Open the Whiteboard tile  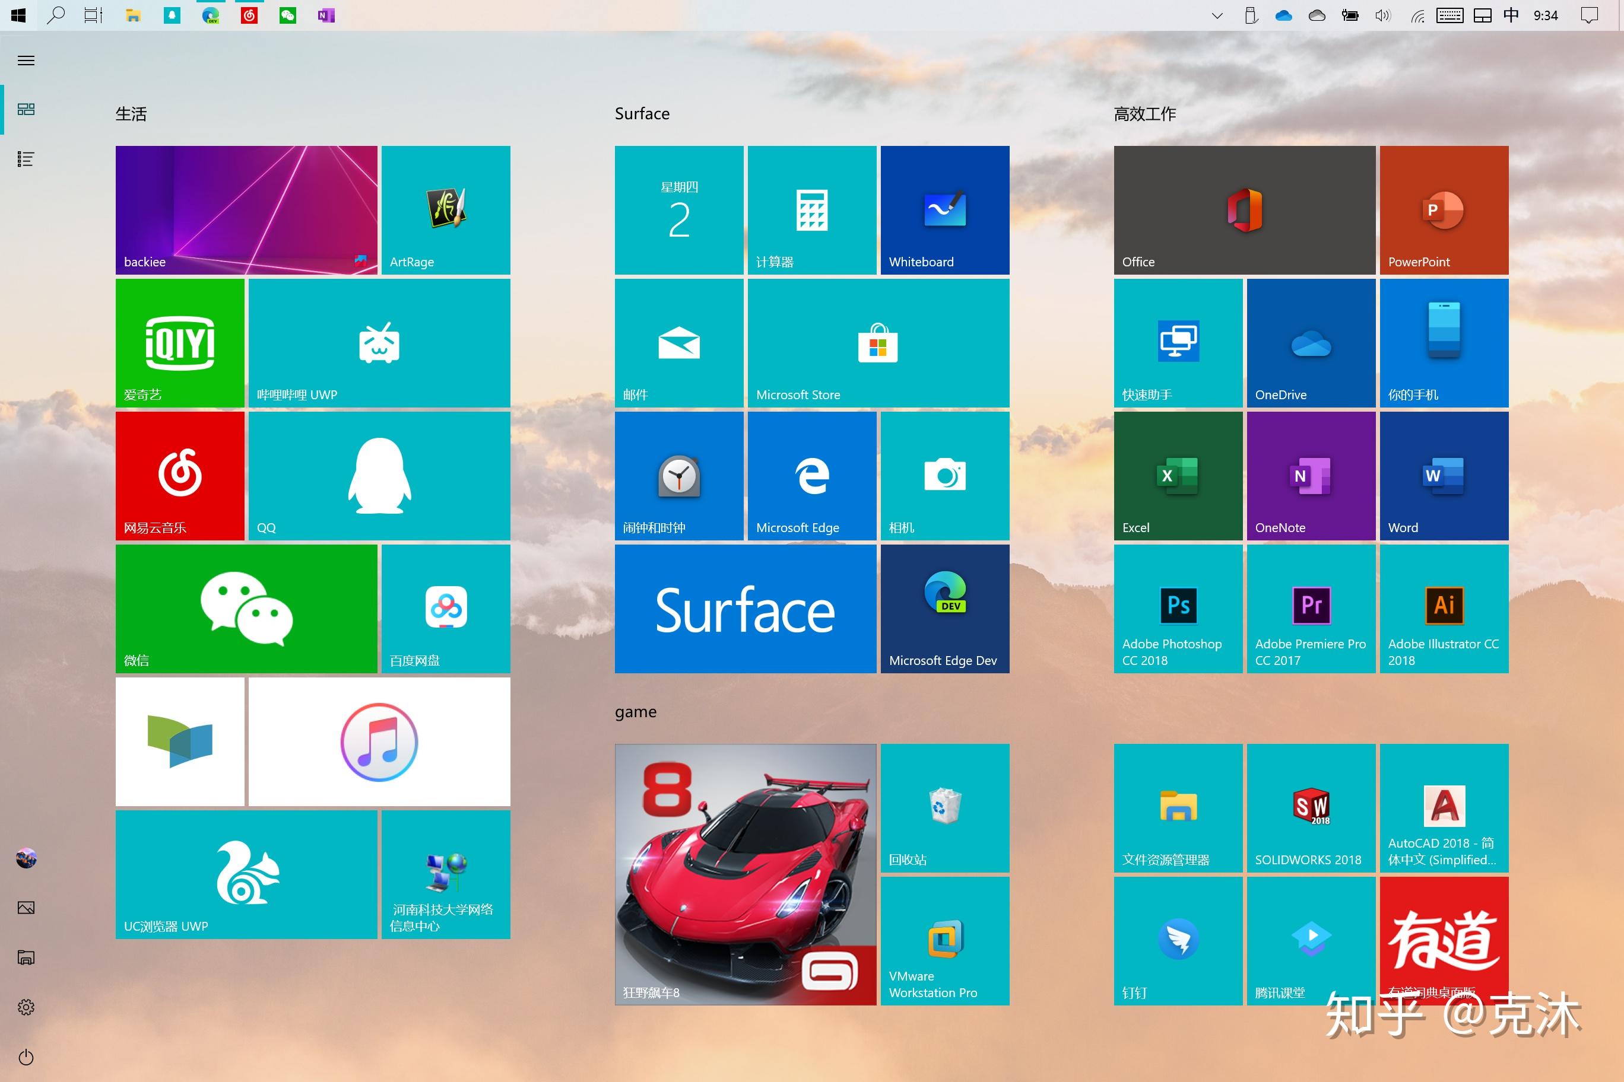click(946, 210)
